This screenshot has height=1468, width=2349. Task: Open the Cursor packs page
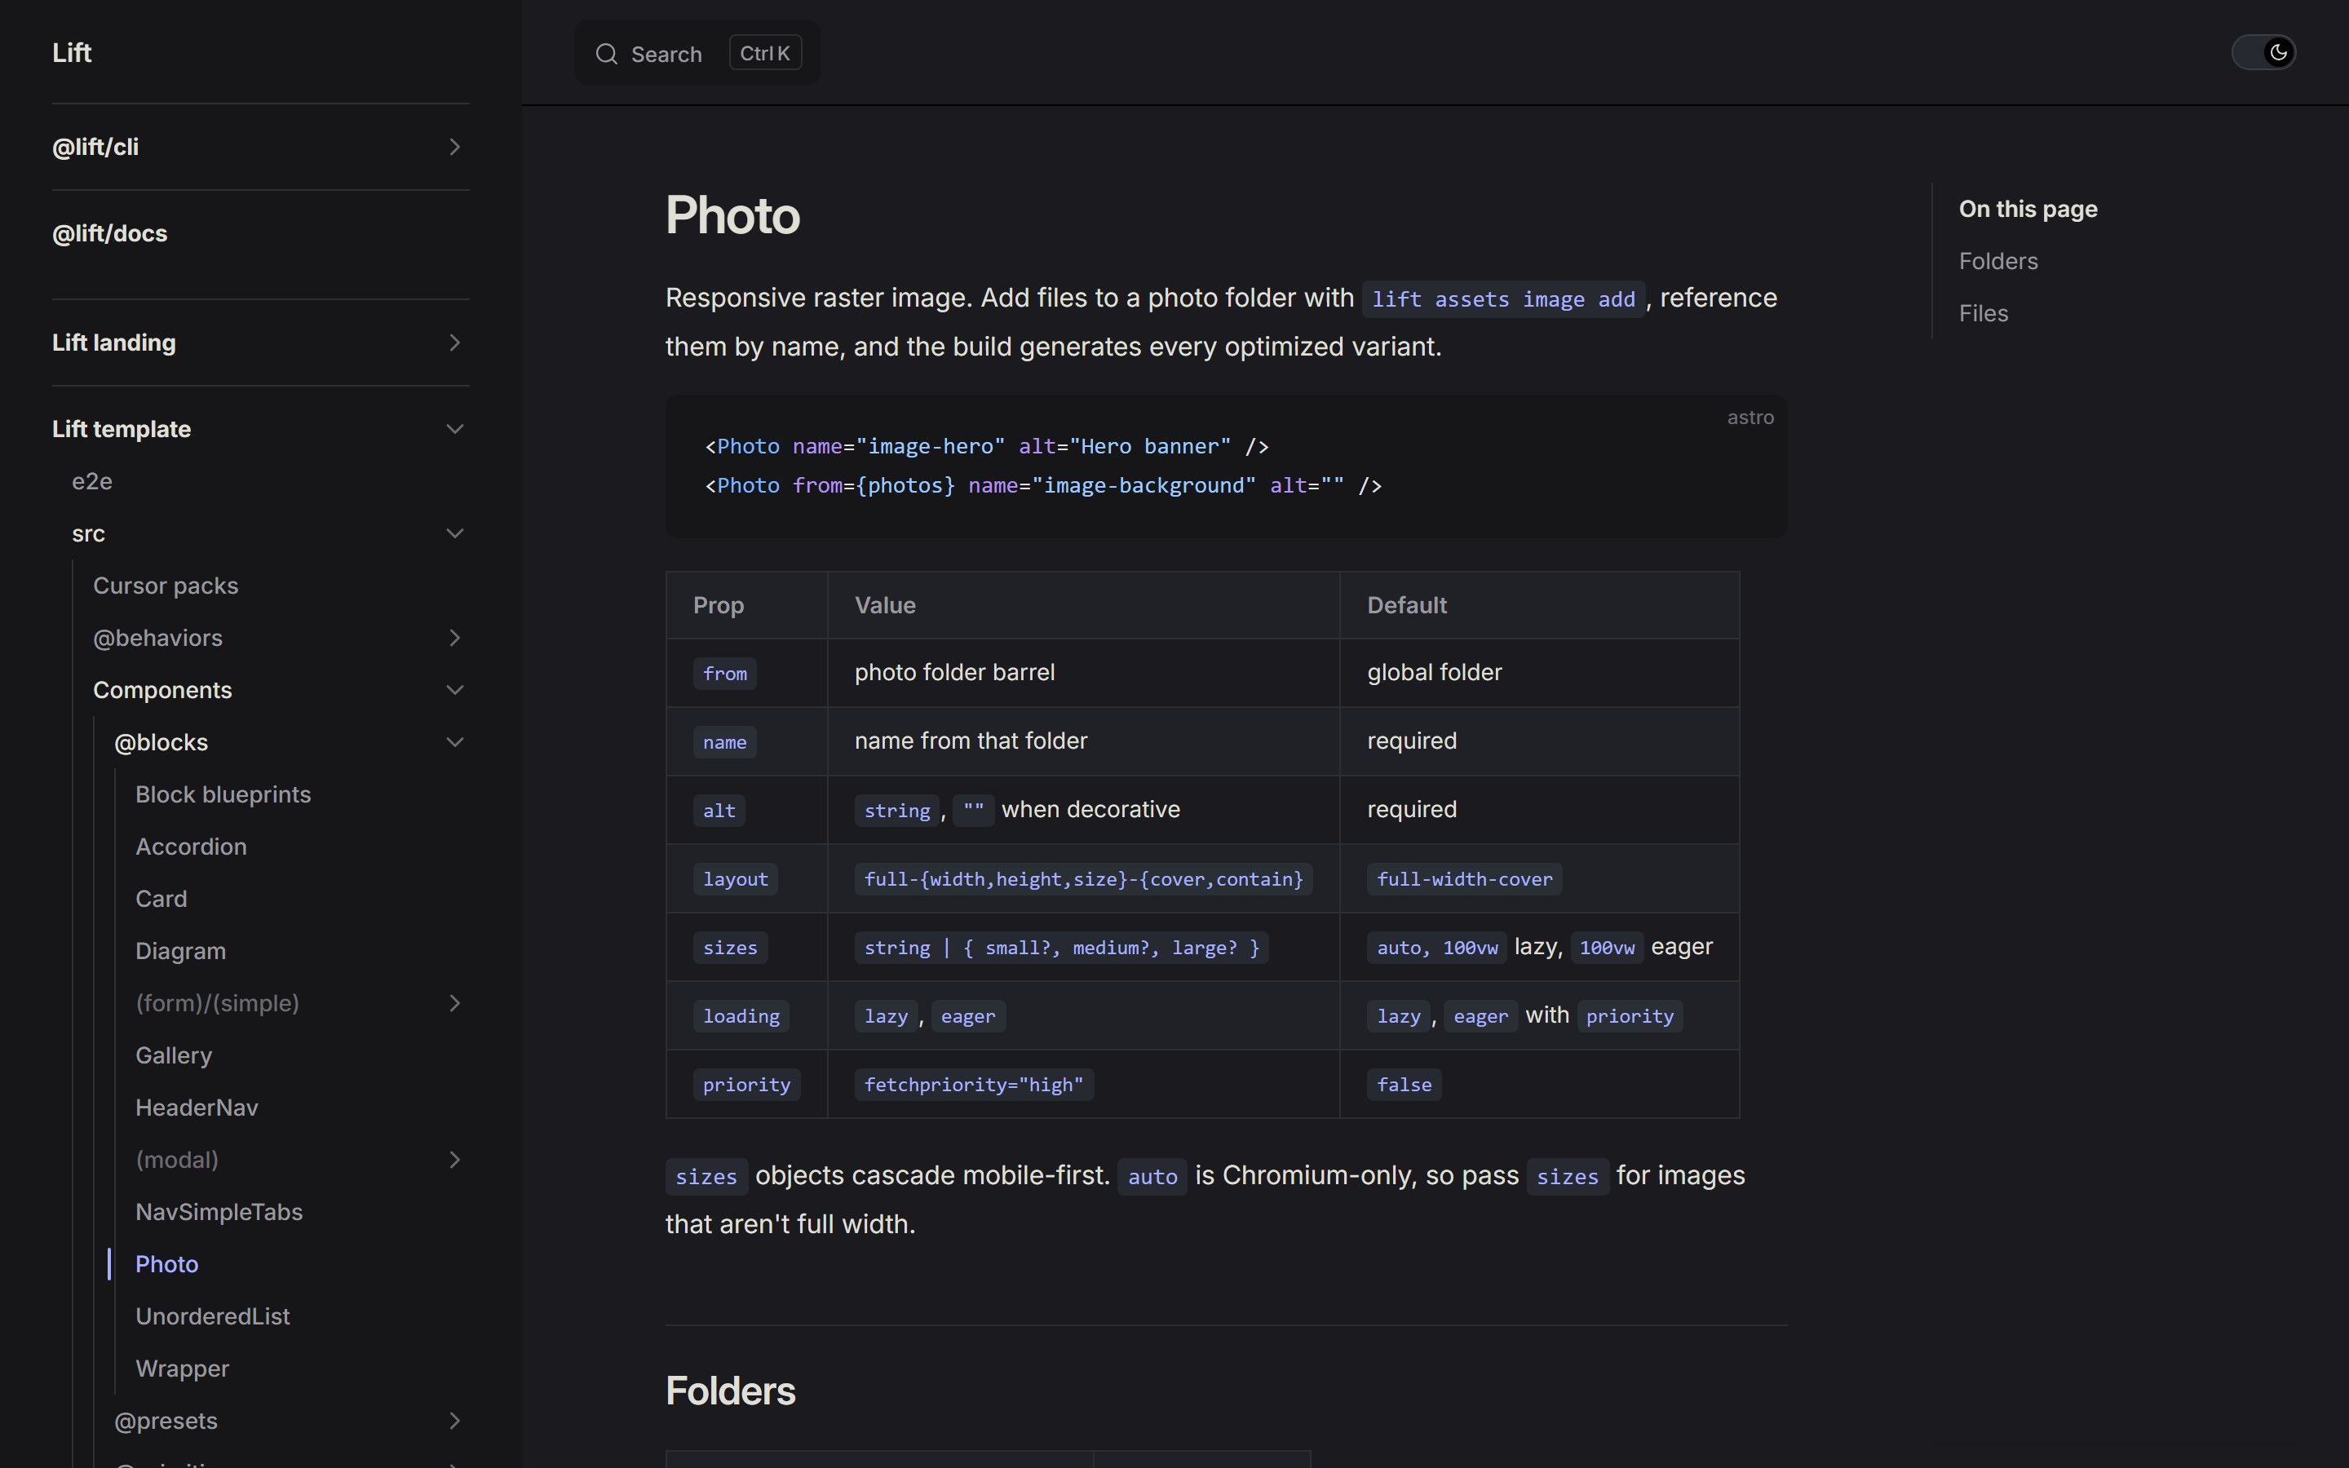click(x=166, y=586)
